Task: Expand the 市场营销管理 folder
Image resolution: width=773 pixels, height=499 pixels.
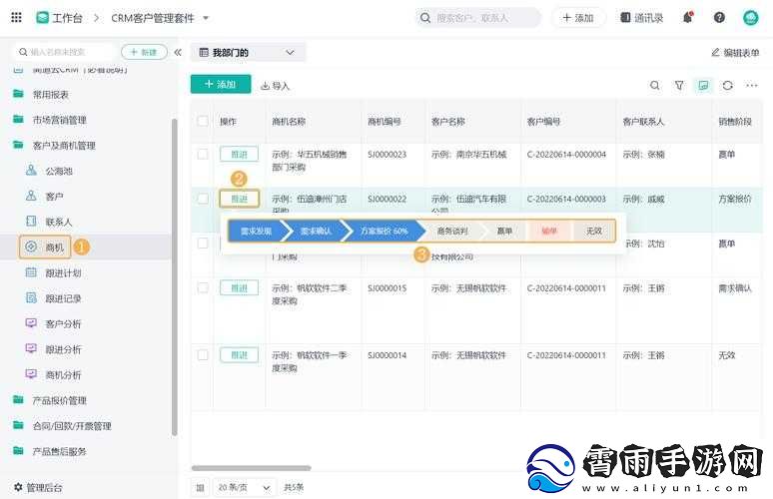Action: pos(59,120)
